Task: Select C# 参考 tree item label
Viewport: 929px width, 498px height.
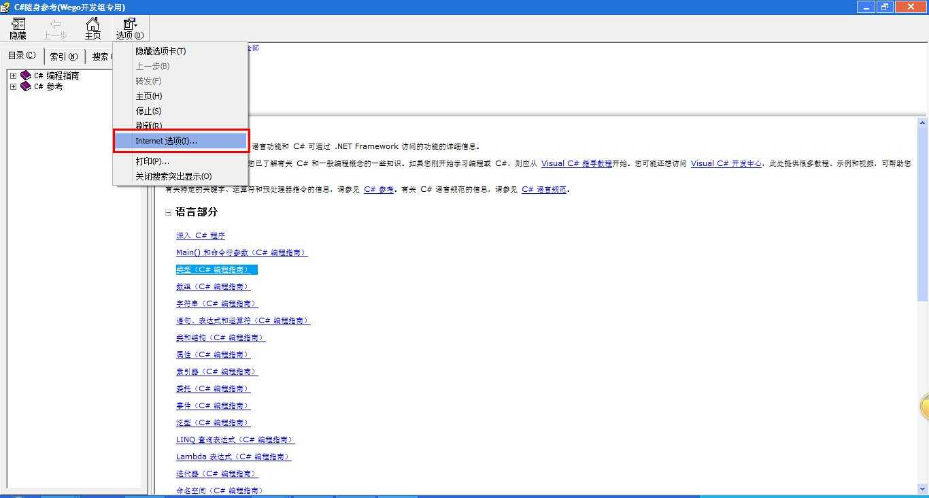Action: point(48,86)
